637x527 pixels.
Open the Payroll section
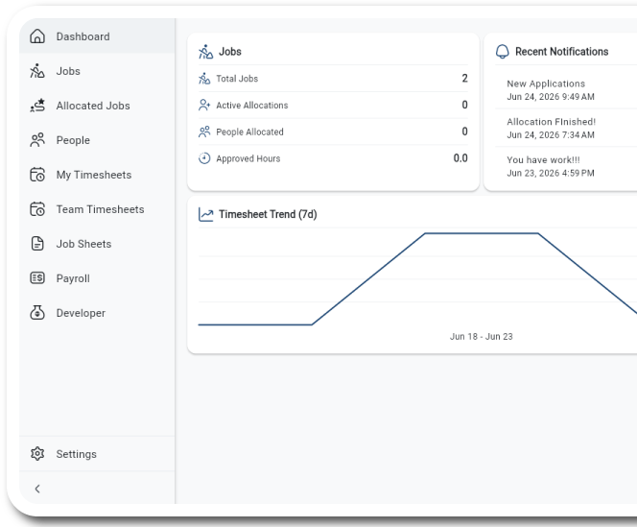coord(97,278)
